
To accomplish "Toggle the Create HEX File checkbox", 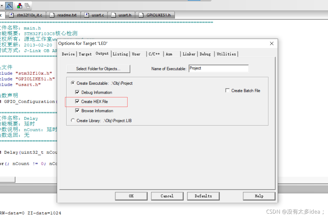I will tap(78, 101).
